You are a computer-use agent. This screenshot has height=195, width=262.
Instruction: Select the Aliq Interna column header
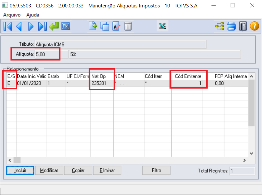(x=236, y=76)
